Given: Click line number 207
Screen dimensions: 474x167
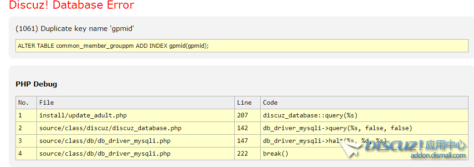Looking at the screenshot, I should click(242, 116).
